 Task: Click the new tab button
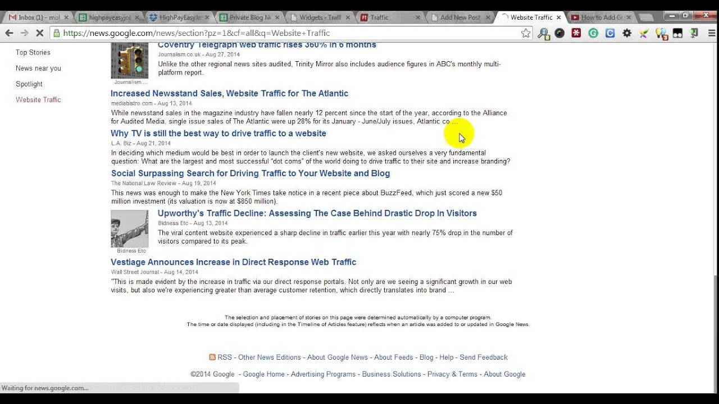[x=647, y=18]
